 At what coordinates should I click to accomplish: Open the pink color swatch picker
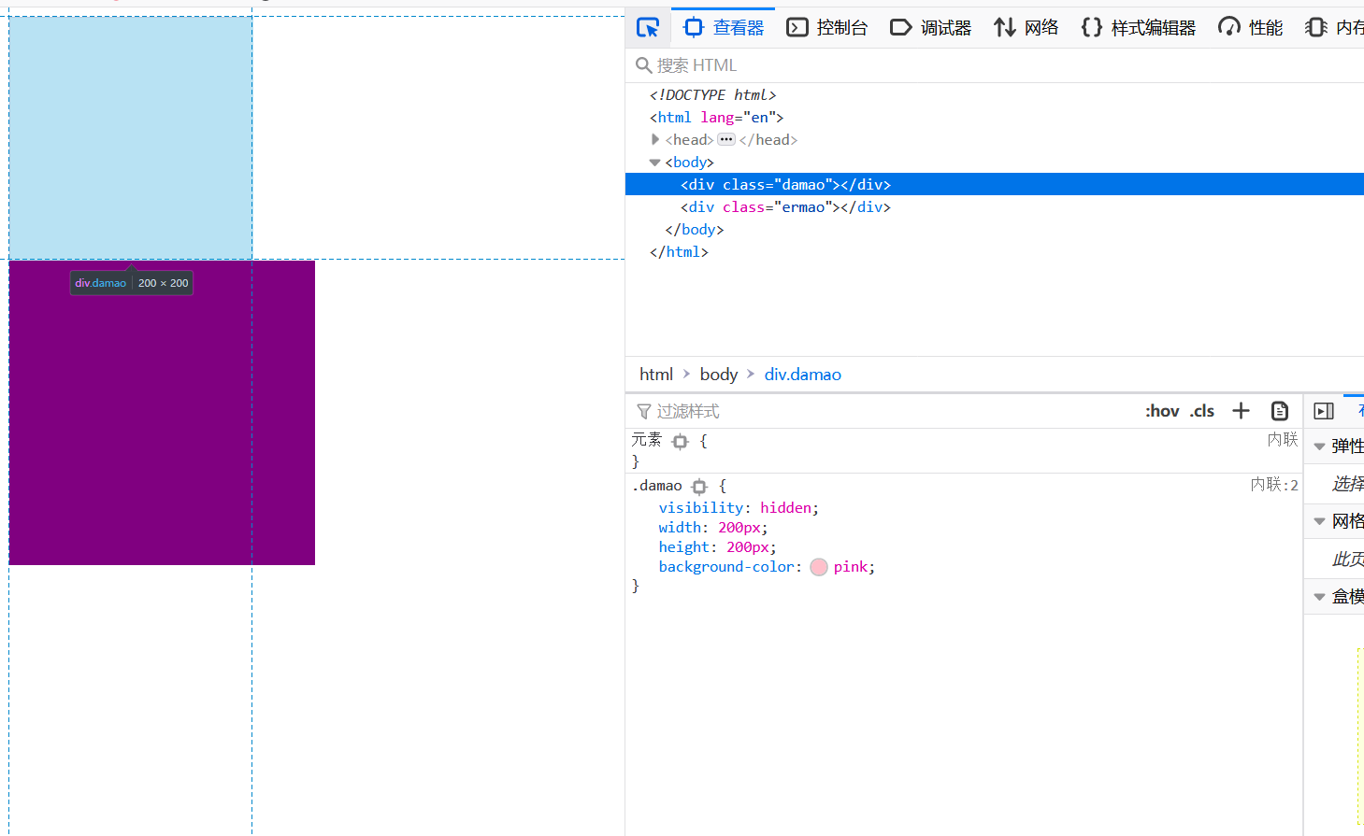pos(819,567)
